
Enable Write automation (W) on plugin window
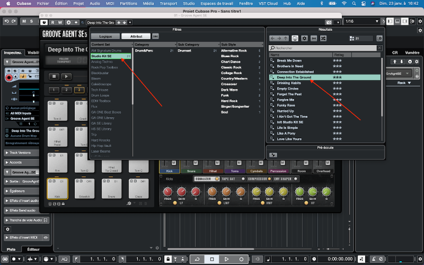coord(60,22)
